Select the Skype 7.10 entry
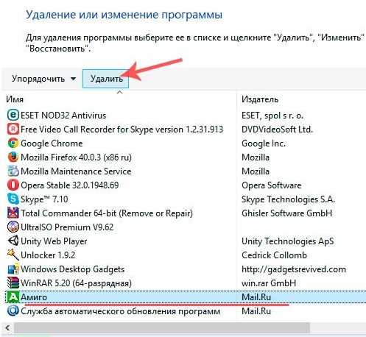The width and height of the screenshot is (366, 337). click(x=44, y=199)
